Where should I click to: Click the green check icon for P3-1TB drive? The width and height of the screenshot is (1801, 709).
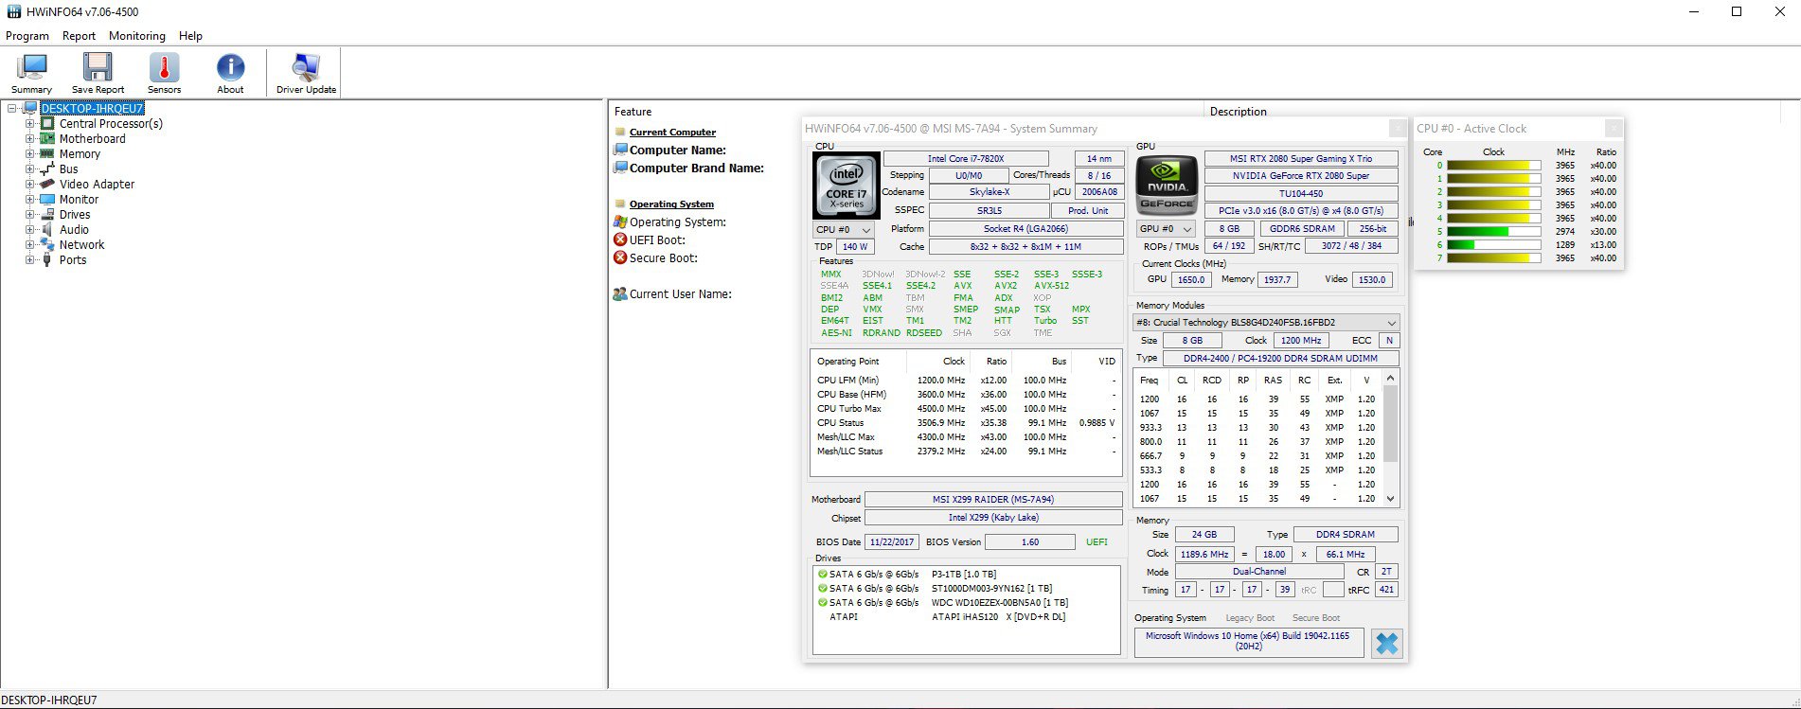click(x=822, y=575)
